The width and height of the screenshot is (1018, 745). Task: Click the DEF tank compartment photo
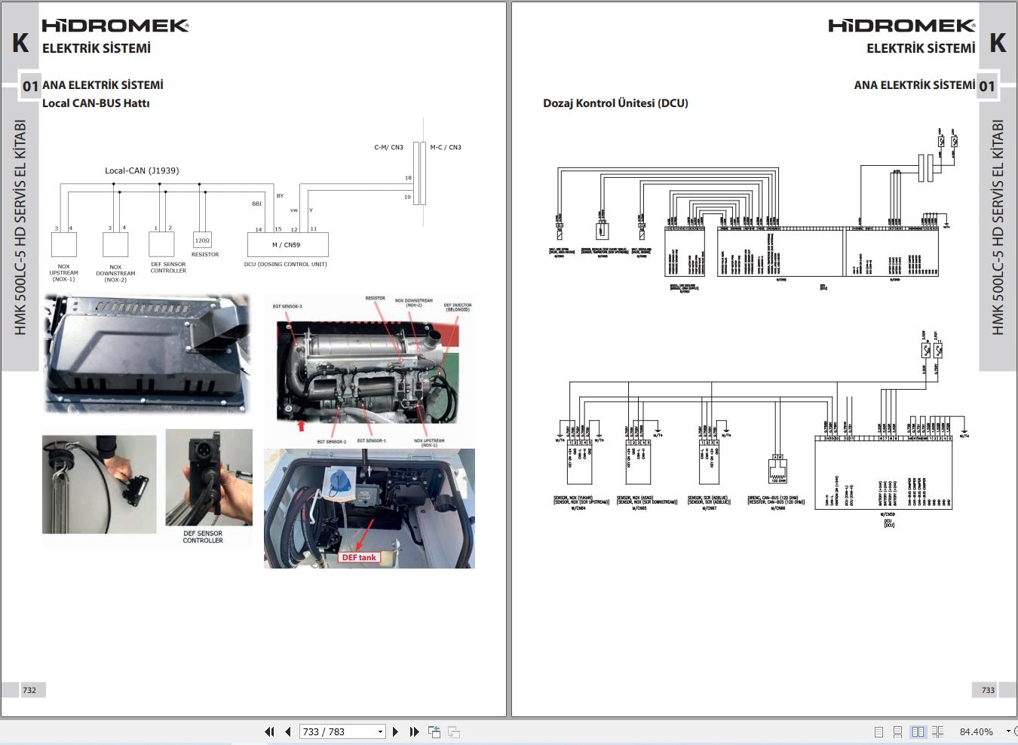tap(369, 508)
